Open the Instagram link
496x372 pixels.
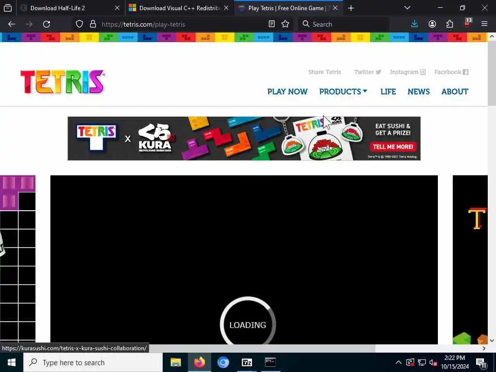[x=408, y=72]
